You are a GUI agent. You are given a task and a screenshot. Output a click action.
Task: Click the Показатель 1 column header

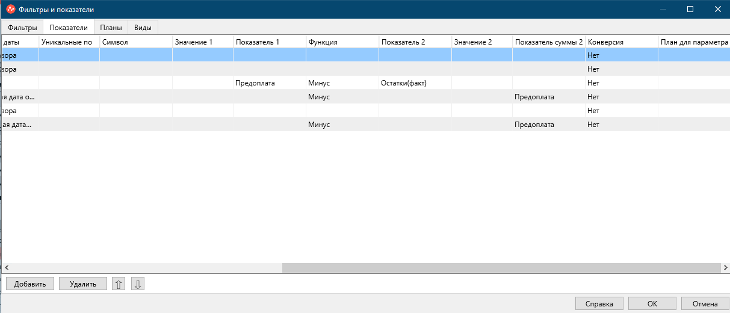click(x=270, y=42)
